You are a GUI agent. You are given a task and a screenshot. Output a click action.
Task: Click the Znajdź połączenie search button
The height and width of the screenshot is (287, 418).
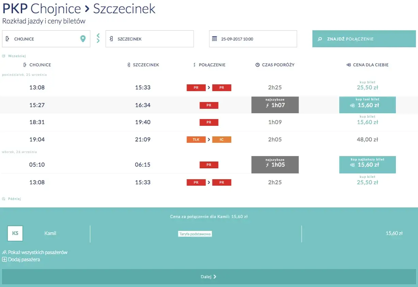tap(364, 39)
